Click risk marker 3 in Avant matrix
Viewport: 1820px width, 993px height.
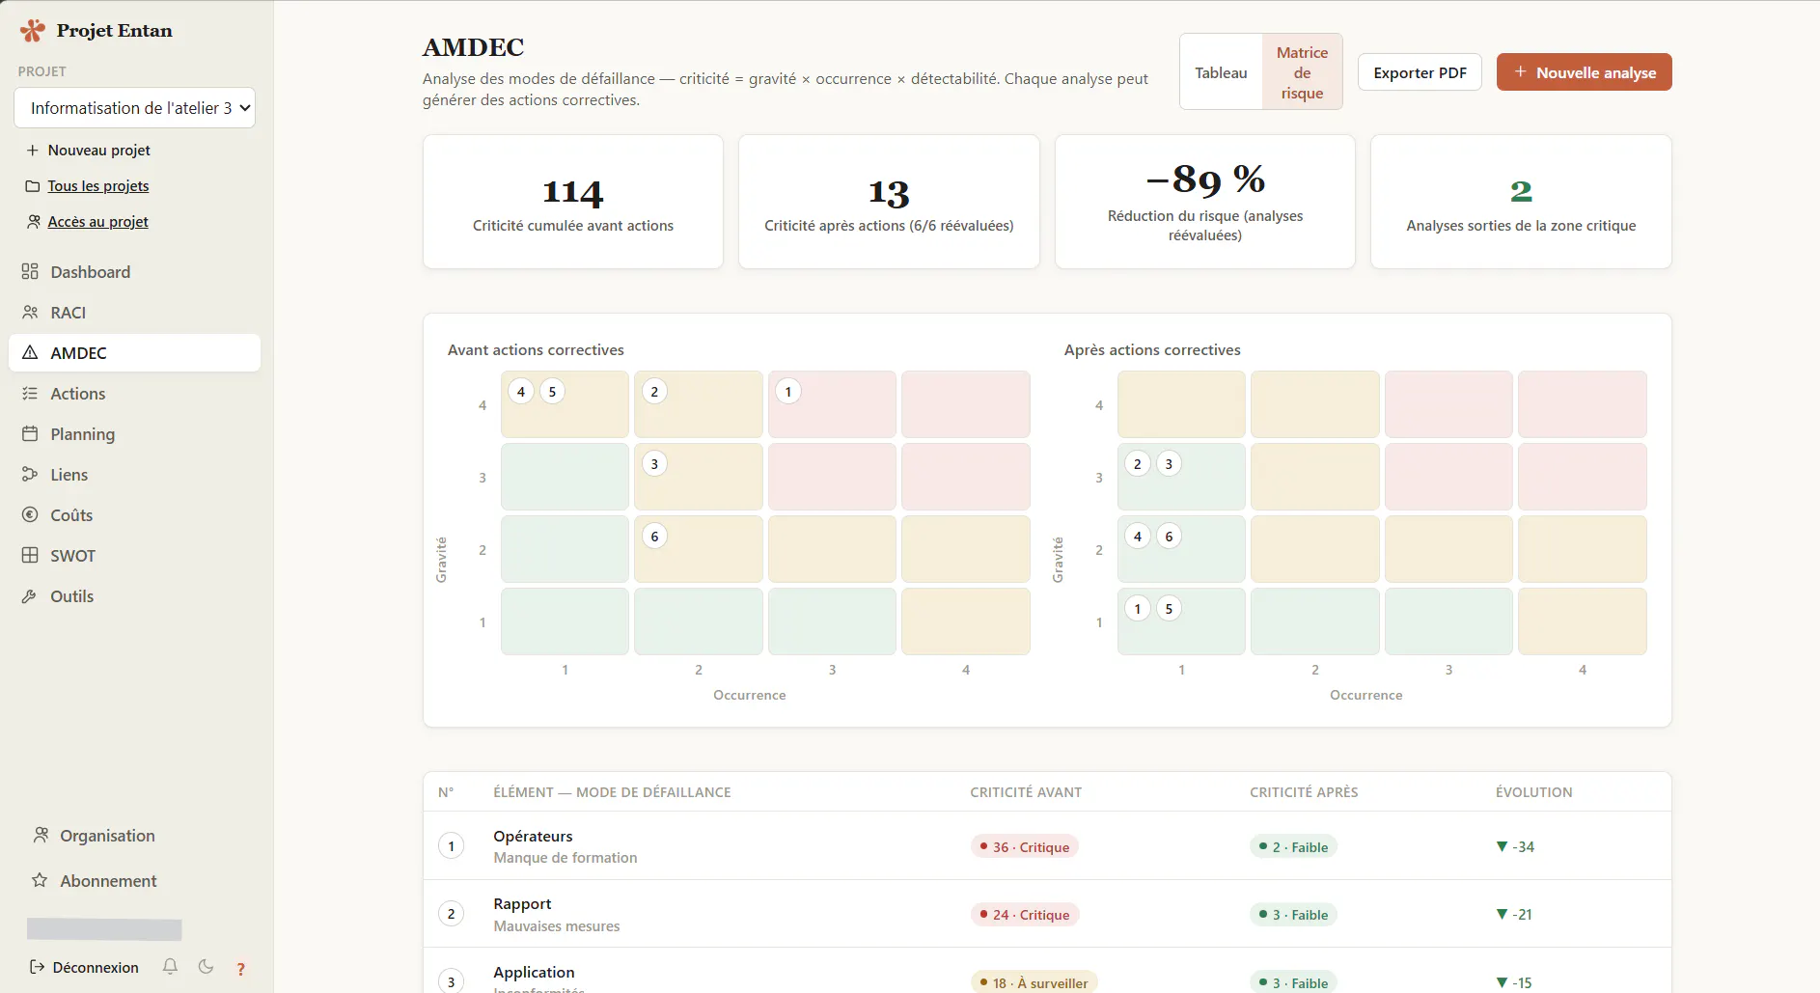654,464
